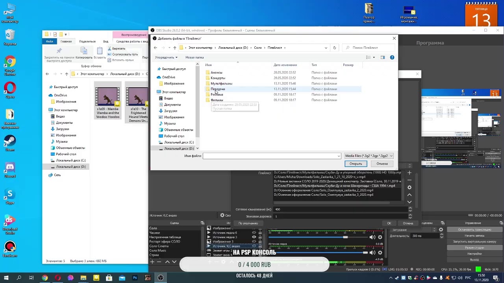This screenshot has height=283, width=504.
Task: Open the playlist gear settings
Action: [x=409, y=187]
